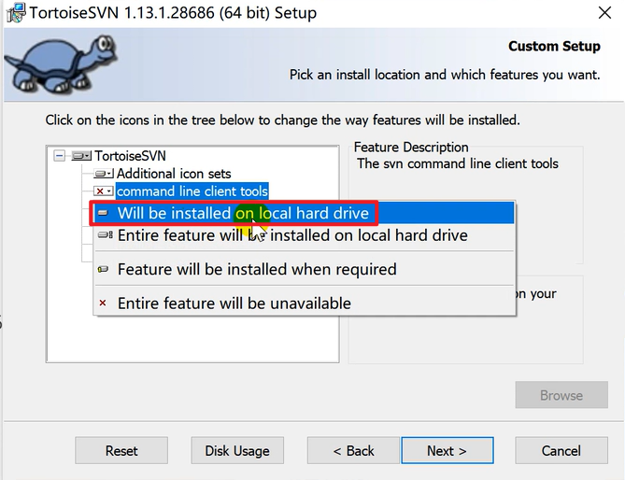This screenshot has height=480, width=625.
Task: Click the Reset button
Action: pyautogui.click(x=121, y=450)
